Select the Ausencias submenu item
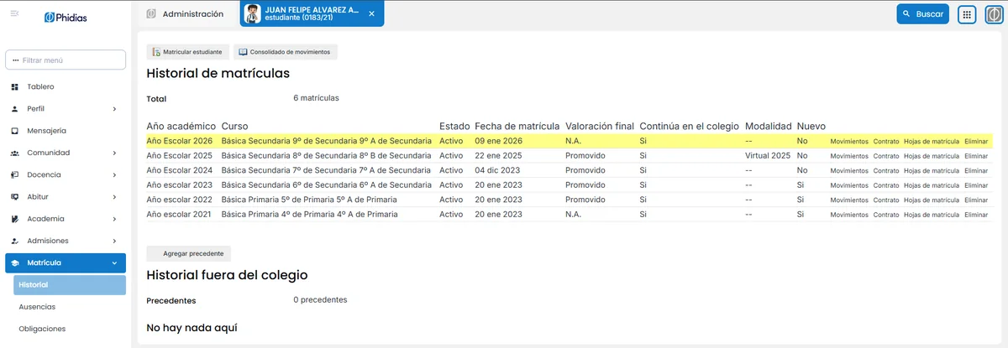 [x=70, y=307]
